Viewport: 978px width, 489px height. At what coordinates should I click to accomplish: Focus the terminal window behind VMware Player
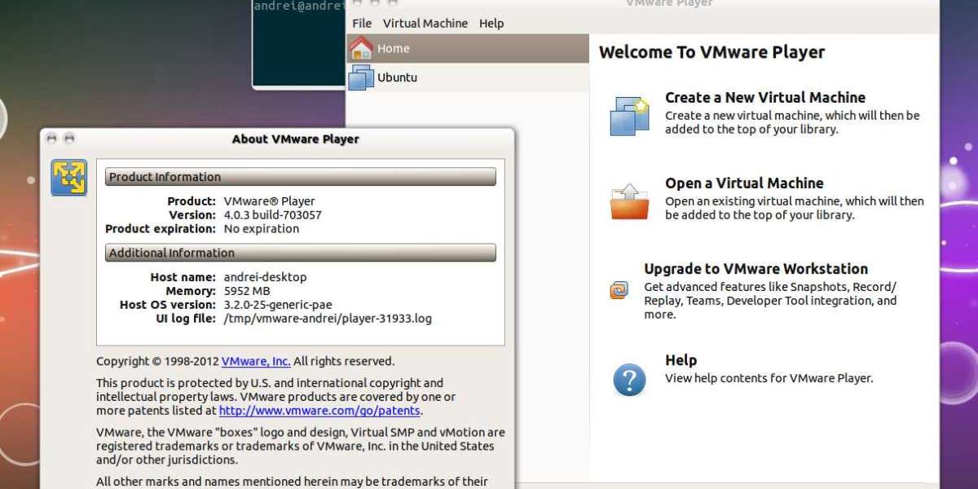point(297,49)
